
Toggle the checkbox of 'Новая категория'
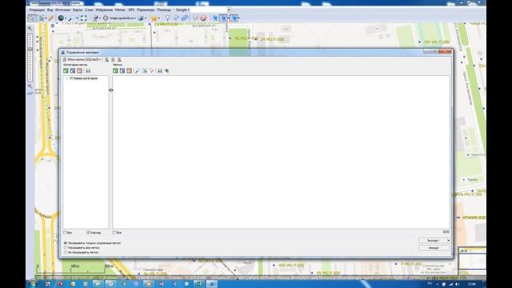pyautogui.click(x=71, y=78)
